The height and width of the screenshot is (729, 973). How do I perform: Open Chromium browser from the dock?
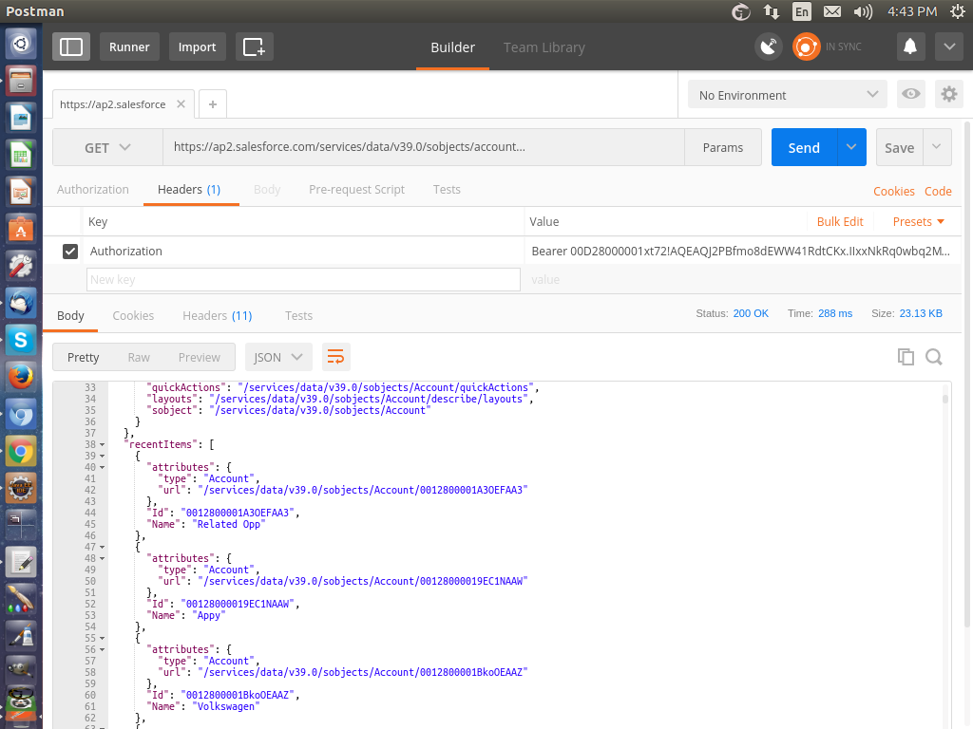[x=21, y=414]
